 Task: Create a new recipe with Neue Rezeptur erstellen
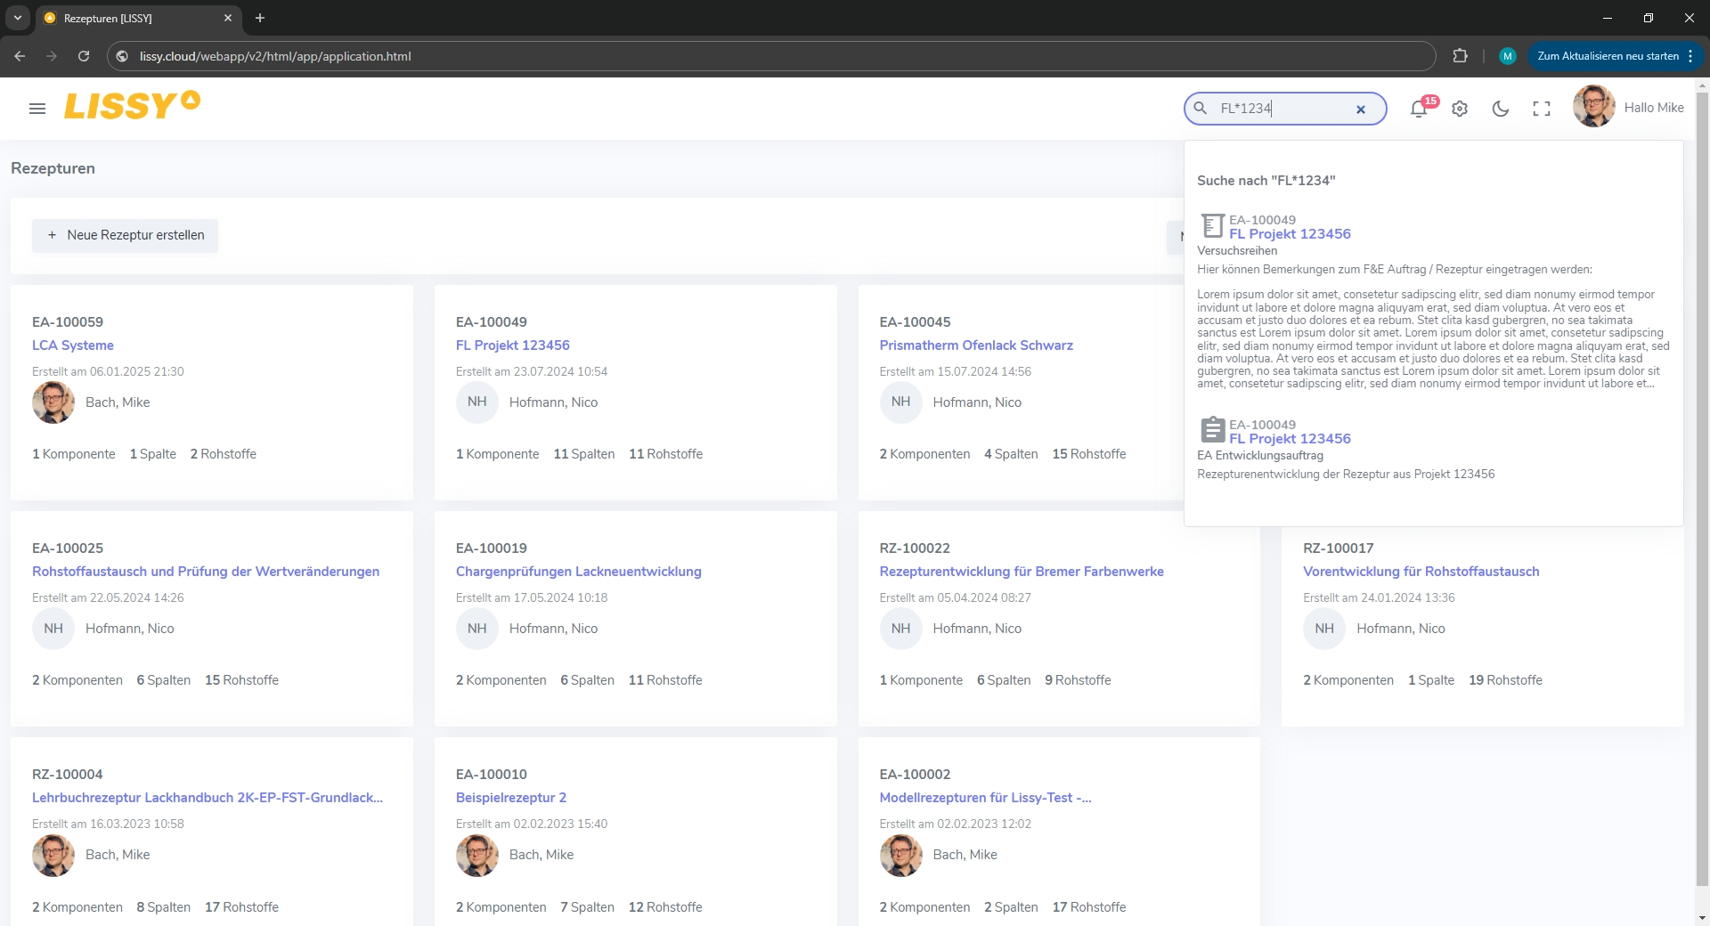[126, 235]
